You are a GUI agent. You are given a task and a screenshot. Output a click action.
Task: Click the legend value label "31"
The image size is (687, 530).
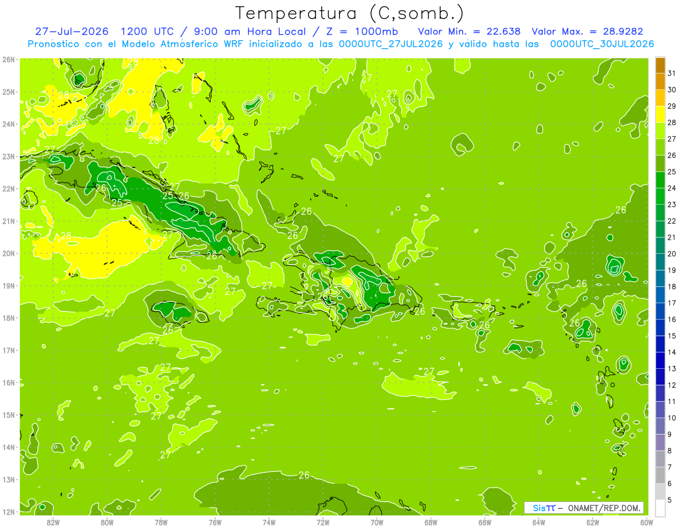tap(672, 73)
